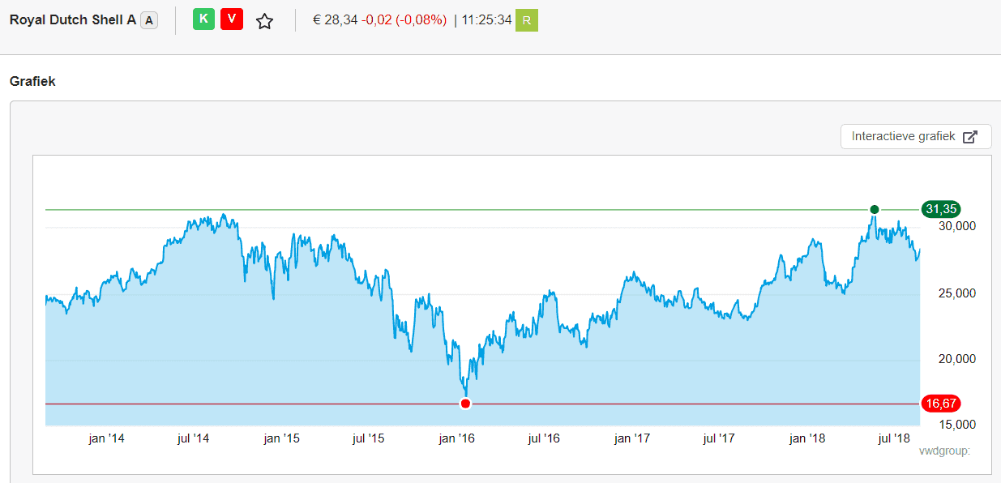Click the 16,67 low price label
This screenshot has height=483, width=1001.
click(x=941, y=403)
